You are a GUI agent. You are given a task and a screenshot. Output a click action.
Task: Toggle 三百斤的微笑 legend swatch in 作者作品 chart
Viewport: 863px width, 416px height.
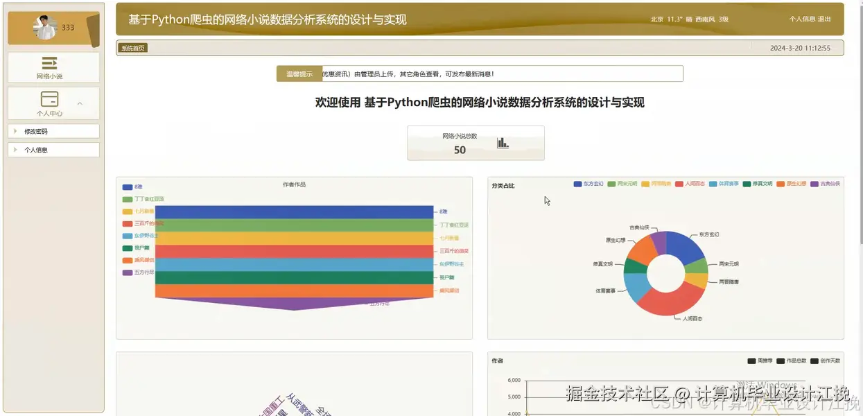(128, 223)
